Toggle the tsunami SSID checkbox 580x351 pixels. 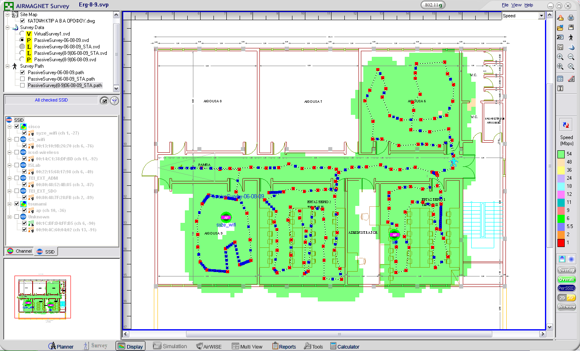17,204
